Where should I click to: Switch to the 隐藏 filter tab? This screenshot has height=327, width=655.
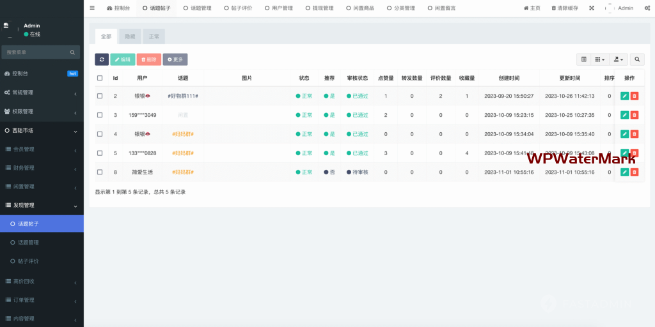129,36
